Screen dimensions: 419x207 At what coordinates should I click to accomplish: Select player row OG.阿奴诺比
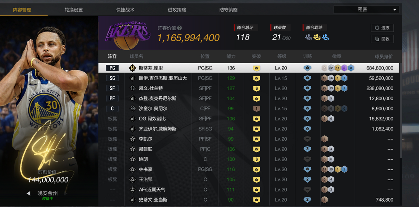(249, 119)
